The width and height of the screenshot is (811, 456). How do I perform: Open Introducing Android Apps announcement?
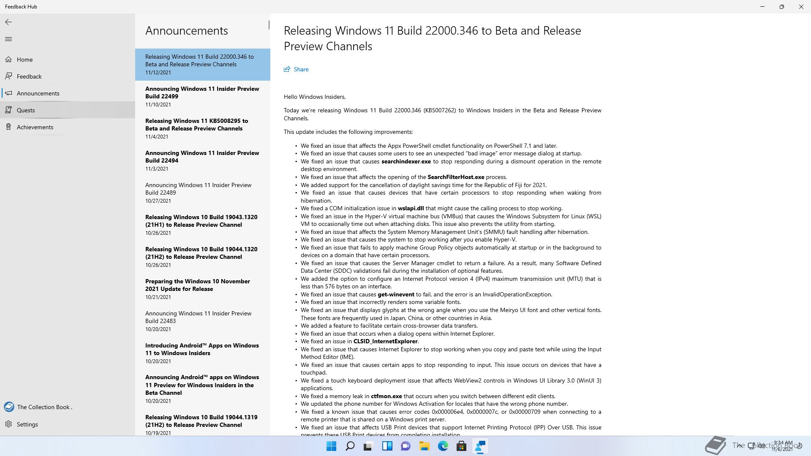click(203, 353)
